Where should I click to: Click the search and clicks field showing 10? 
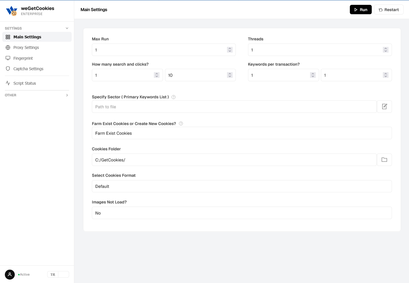click(x=200, y=75)
